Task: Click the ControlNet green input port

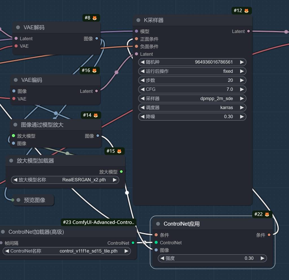Action: [156, 242]
